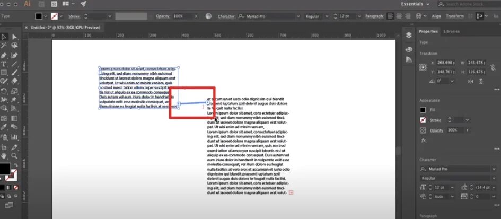
Task: Select the Rectangle tool
Action: (x=4, y=73)
